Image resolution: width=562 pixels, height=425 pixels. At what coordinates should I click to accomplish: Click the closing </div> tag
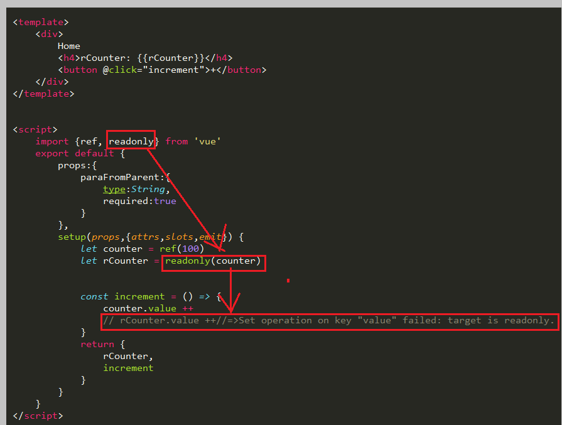[52, 82]
